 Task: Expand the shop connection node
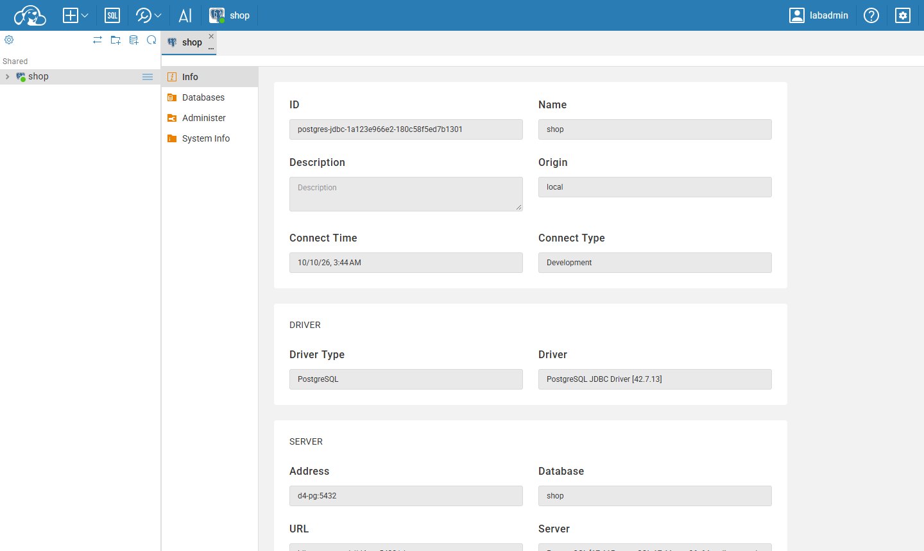coord(7,77)
